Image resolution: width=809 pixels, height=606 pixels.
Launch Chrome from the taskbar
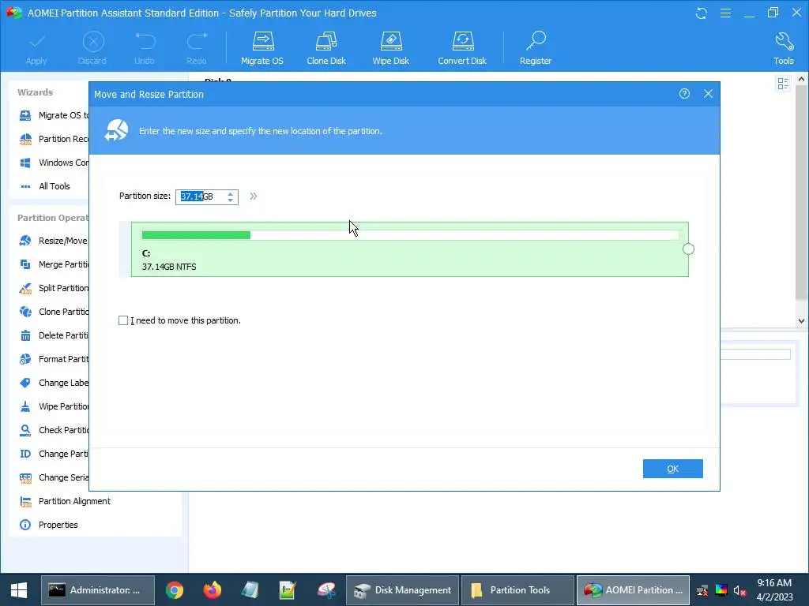tap(175, 590)
